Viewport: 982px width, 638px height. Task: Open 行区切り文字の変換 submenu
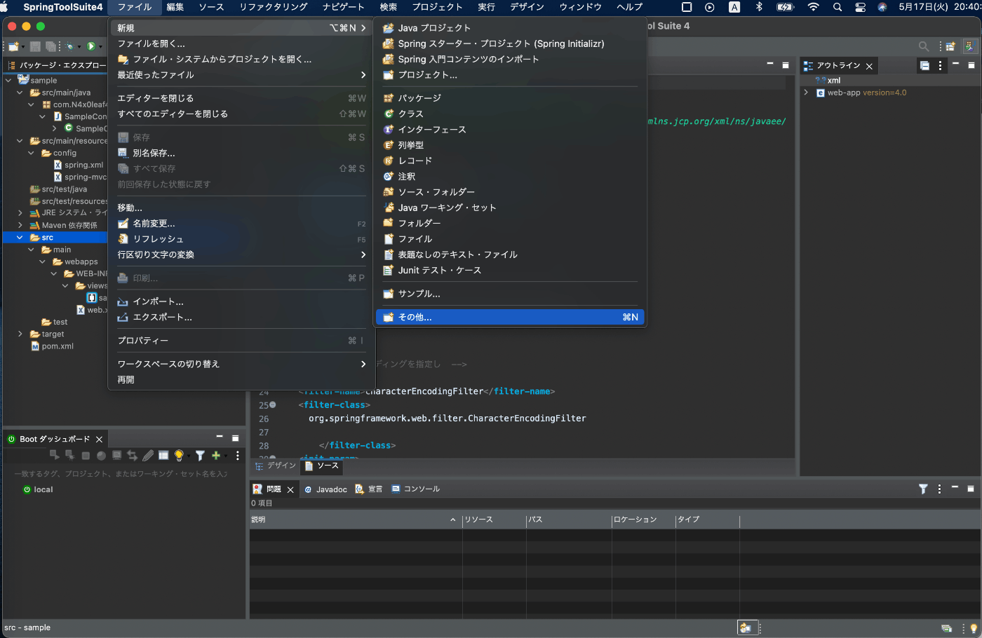click(241, 254)
